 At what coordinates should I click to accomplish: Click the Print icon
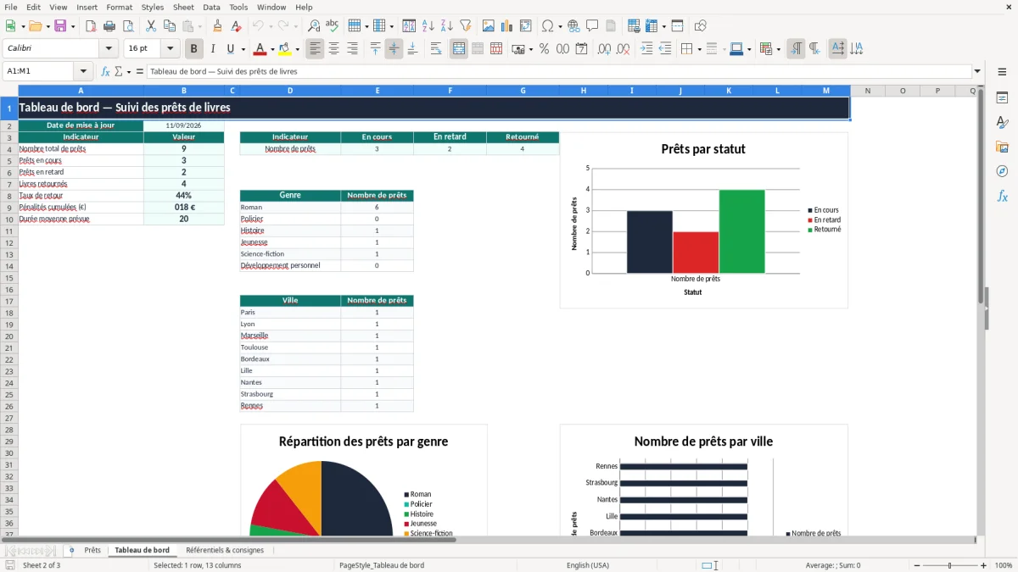(109, 26)
